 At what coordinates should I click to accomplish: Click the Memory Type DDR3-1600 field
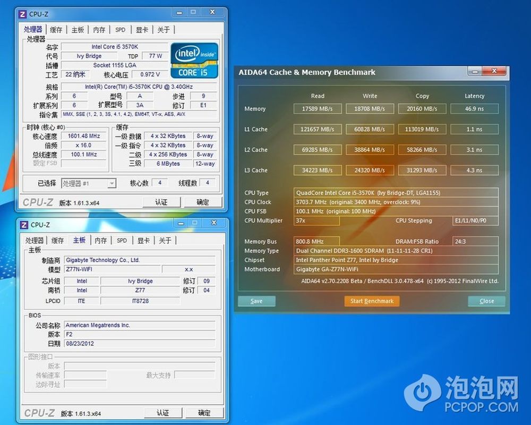point(396,251)
